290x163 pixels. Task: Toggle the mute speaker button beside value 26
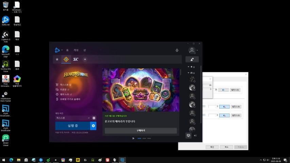tap(223, 90)
